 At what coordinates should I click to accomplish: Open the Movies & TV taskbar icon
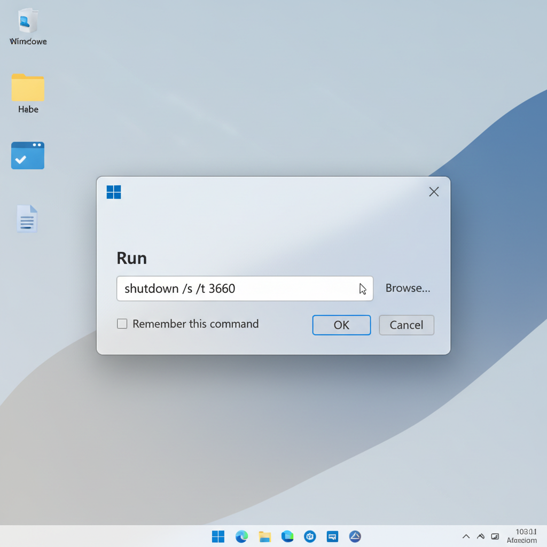(287, 536)
